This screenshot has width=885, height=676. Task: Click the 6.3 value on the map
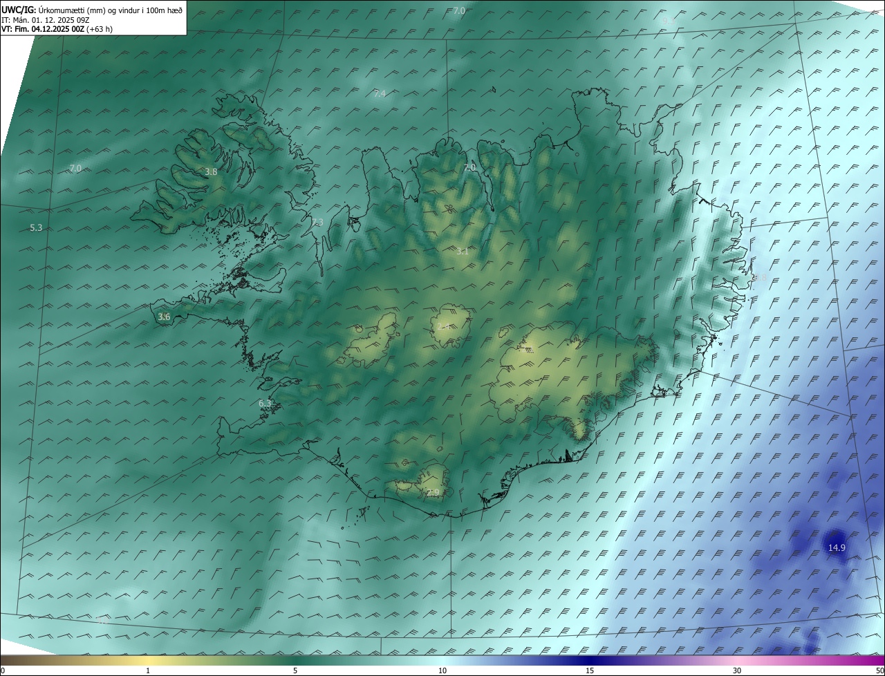pyautogui.click(x=265, y=403)
